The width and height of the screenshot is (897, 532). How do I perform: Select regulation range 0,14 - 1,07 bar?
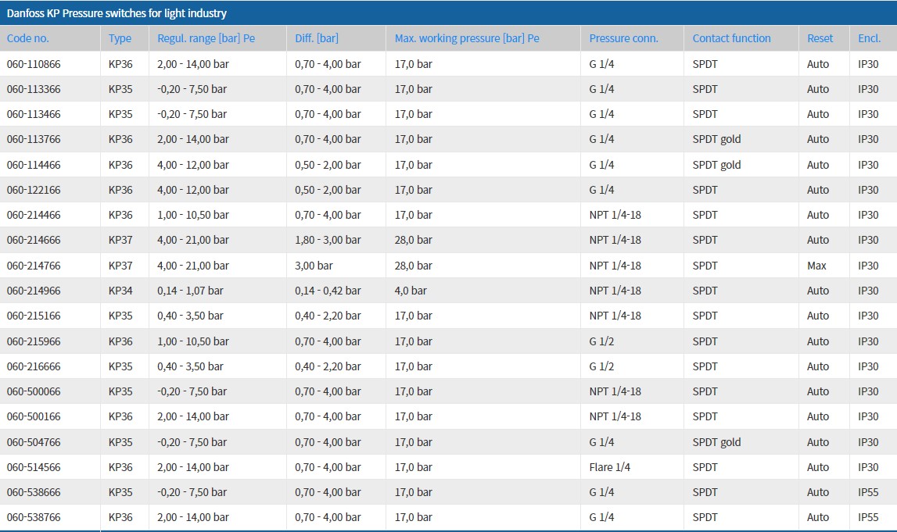[191, 291]
